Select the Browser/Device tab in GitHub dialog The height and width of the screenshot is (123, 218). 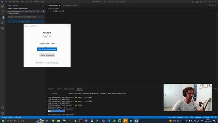(44, 43)
